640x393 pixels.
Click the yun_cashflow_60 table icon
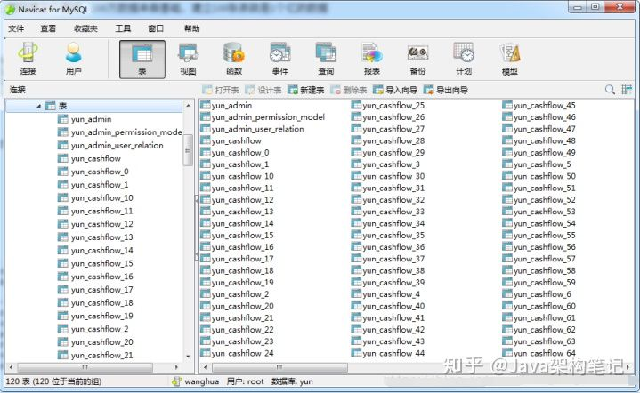[x=507, y=306]
